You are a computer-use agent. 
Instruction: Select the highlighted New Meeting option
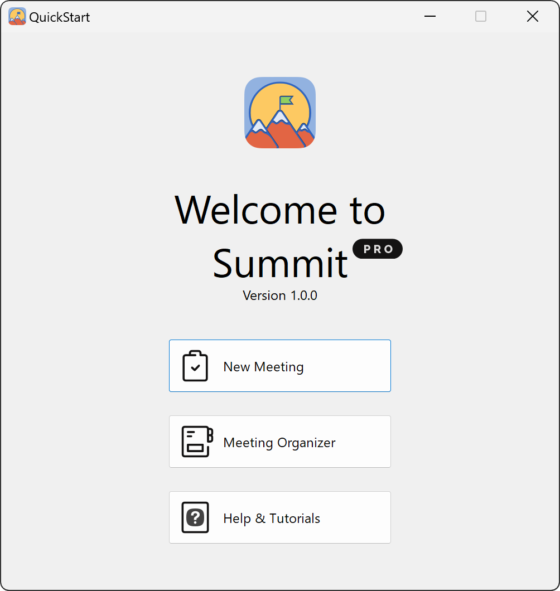279,366
